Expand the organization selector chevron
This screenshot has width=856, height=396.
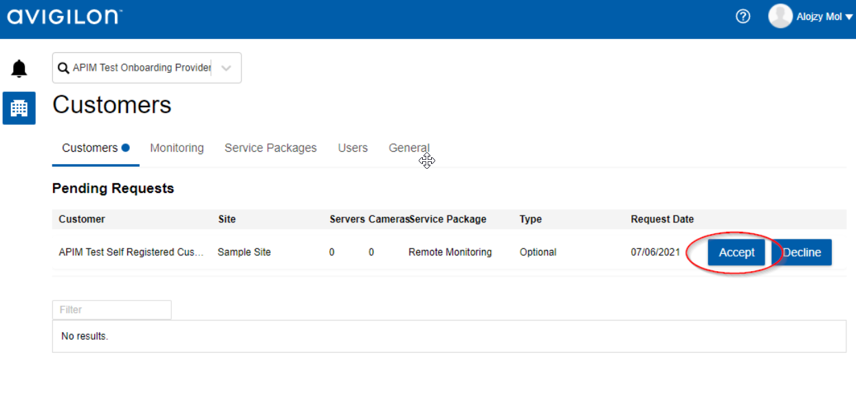(226, 68)
